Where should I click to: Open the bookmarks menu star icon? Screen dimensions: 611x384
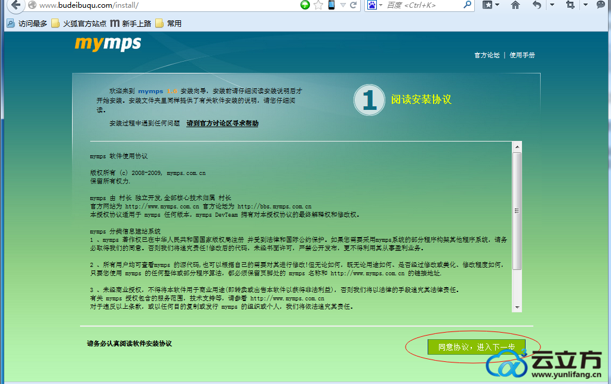[487, 5]
